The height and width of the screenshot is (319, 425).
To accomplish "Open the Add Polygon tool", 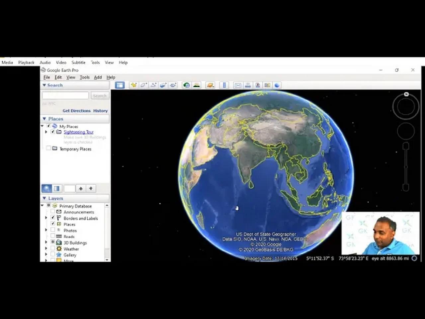I will pyautogui.click(x=143, y=85).
